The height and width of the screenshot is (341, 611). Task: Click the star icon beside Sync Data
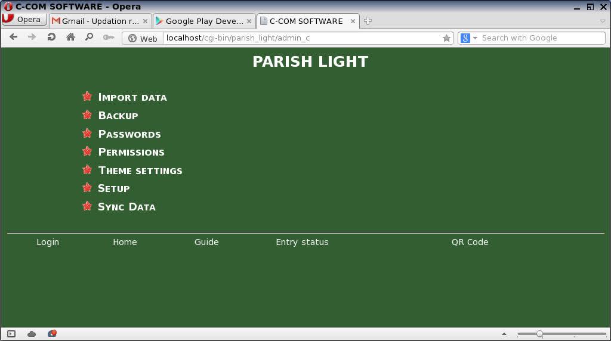click(87, 206)
